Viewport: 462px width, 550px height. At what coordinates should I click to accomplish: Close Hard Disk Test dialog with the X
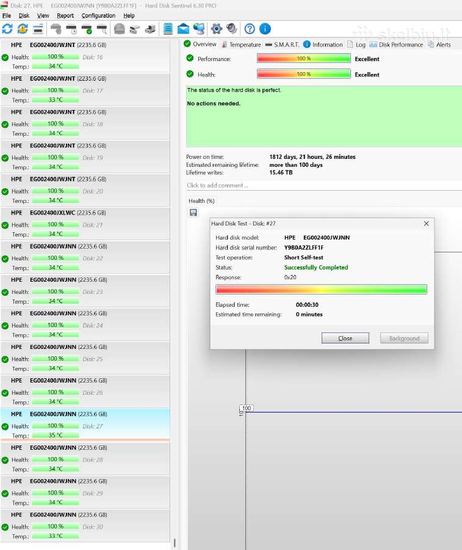pyautogui.click(x=426, y=224)
